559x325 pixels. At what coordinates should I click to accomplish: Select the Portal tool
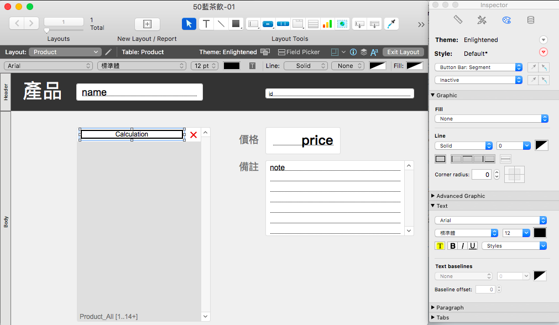pyautogui.click(x=312, y=24)
